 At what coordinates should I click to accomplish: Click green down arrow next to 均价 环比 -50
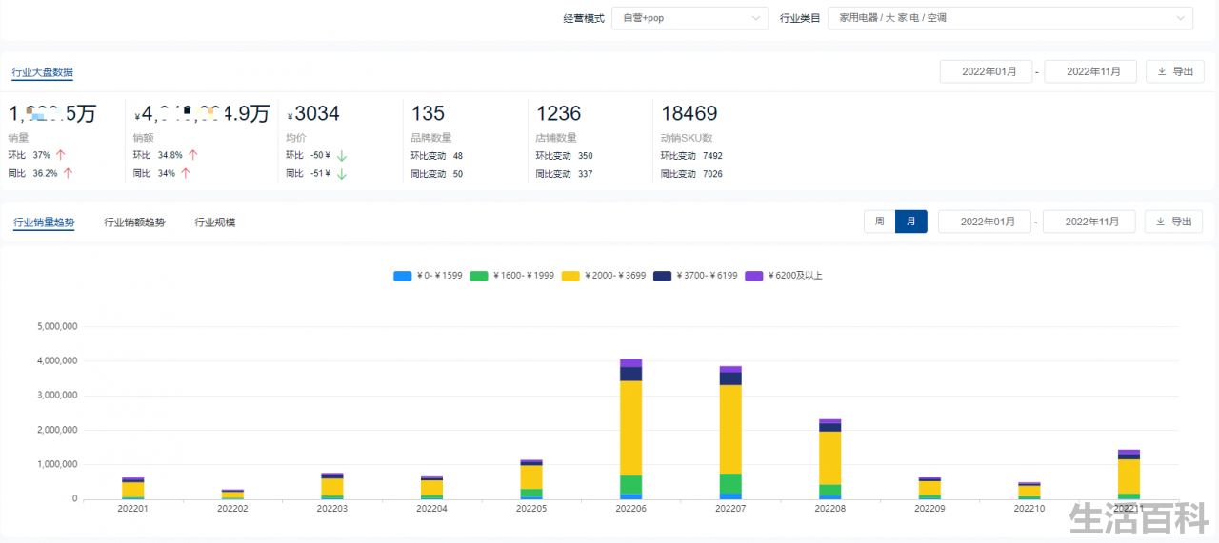(342, 155)
